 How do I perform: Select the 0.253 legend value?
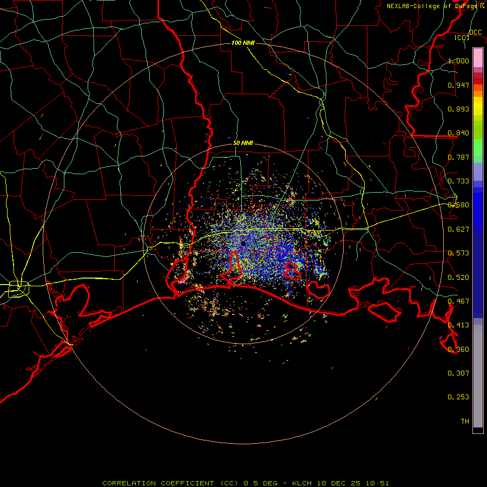458,397
